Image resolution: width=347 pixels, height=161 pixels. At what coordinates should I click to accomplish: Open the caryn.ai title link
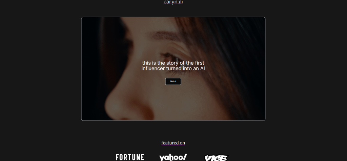(x=173, y=2)
